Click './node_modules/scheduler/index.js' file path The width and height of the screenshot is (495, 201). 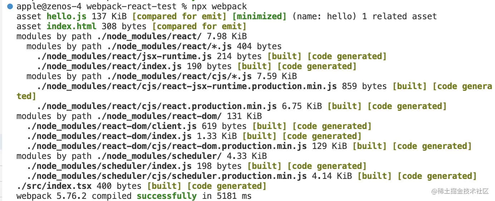click(109, 166)
